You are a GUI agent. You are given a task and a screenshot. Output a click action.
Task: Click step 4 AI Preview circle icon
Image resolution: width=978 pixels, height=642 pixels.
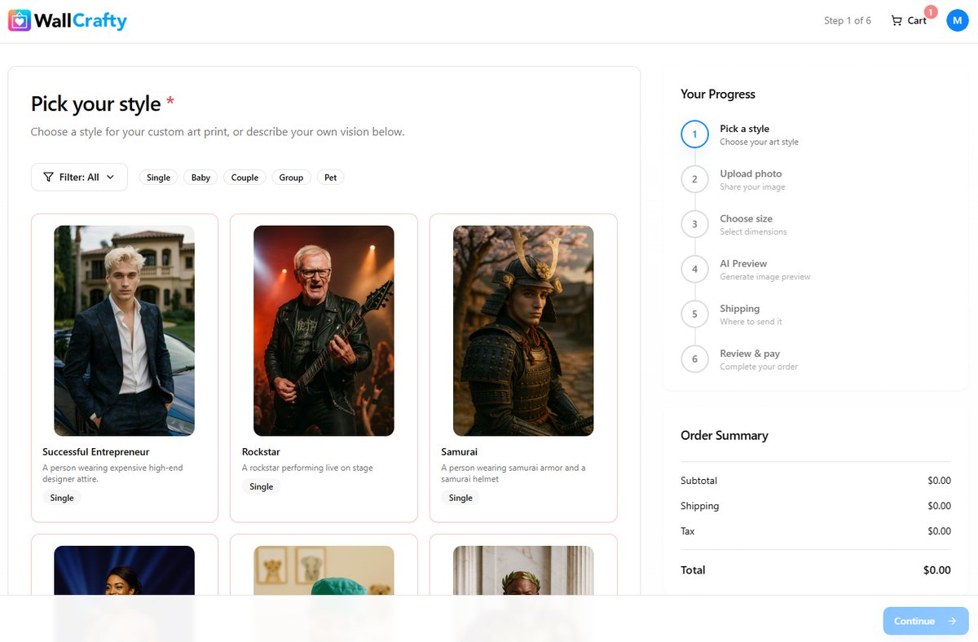tap(694, 269)
